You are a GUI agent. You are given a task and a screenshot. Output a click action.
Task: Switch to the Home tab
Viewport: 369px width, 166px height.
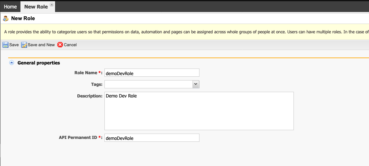pyautogui.click(x=10, y=7)
